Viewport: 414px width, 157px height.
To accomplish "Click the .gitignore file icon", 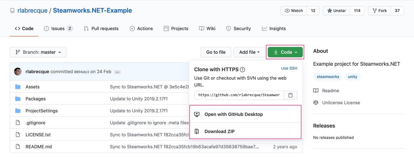I will [x=18, y=123].
